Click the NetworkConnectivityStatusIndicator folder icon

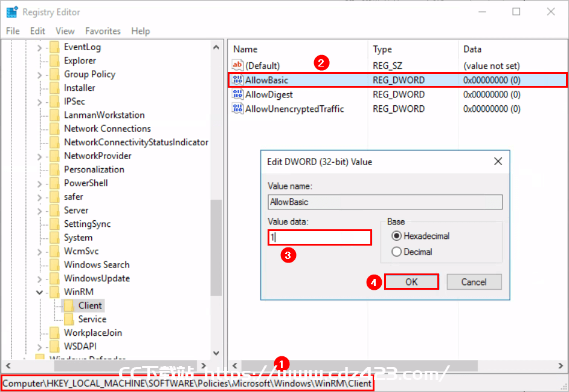(54, 142)
